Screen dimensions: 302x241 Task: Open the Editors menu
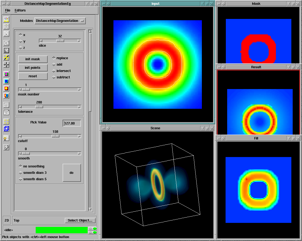20,10
